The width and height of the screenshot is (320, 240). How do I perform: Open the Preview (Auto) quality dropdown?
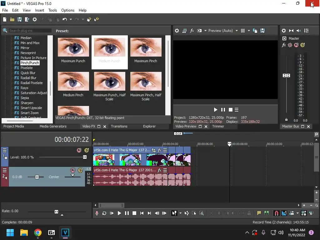point(237,31)
